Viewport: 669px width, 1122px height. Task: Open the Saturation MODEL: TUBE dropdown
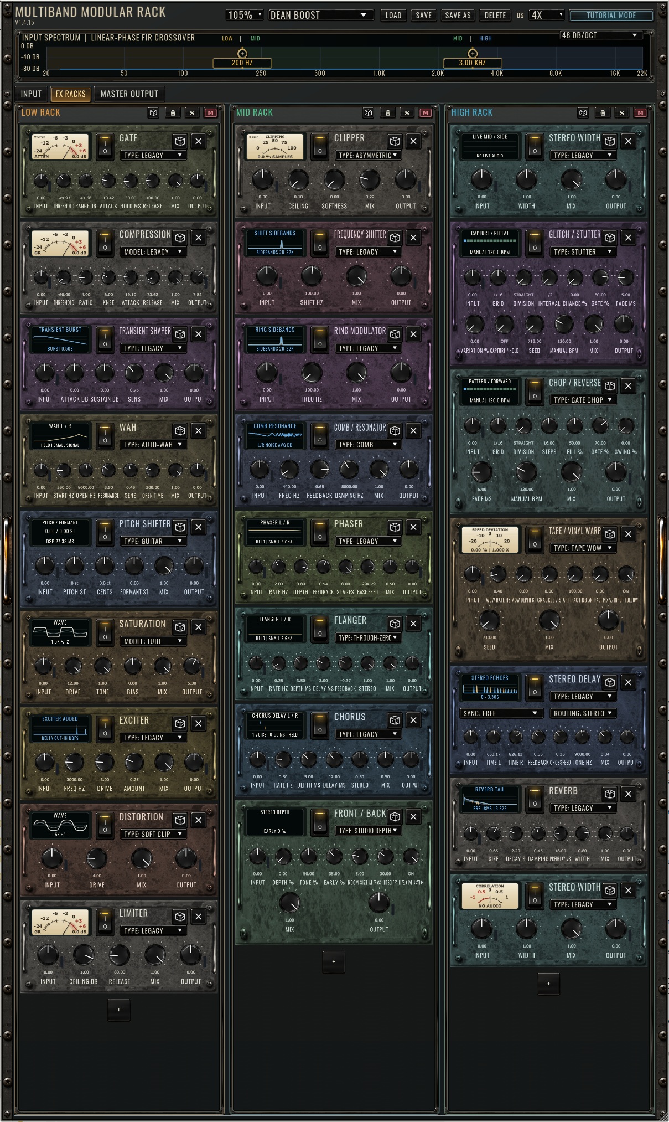[153, 641]
